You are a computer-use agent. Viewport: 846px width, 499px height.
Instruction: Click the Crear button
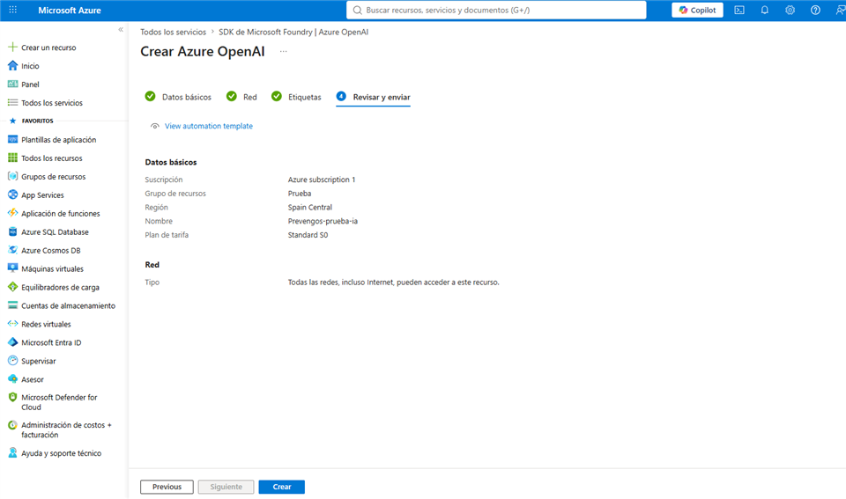click(282, 487)
